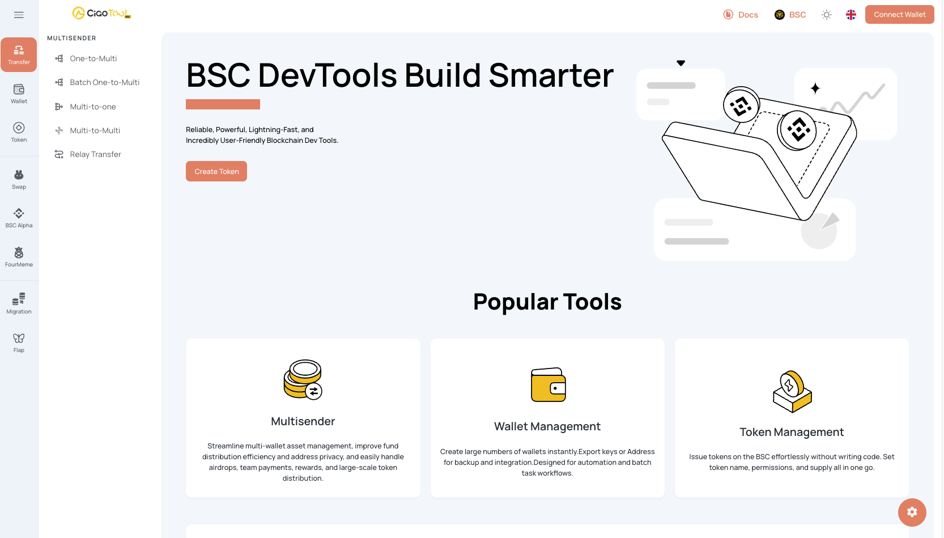Click the Wallet Management description text

click(547, 462)
